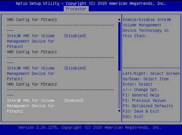The image size is (182, 135).
Task: Open the PStack0 VMD [Disabled] value
Action: [x=75, y=36]
